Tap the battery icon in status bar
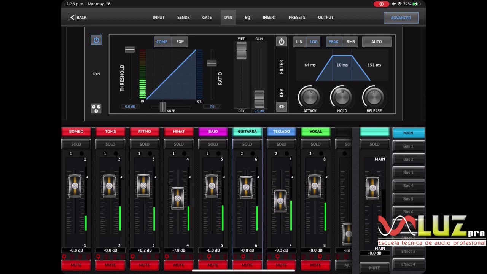487x274 pixels. pyautogui.click(x=417, y=4)
